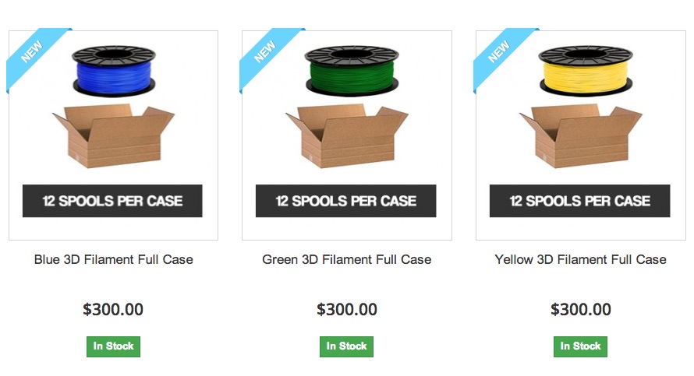This screenshot has height=376, width=694.
Task: Click the In Stock badge for green filament
Action: click(347, 346)
